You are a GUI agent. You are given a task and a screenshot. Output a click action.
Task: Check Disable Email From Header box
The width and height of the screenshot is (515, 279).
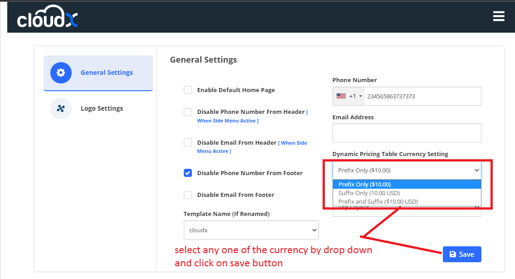[x=188, y=142]
